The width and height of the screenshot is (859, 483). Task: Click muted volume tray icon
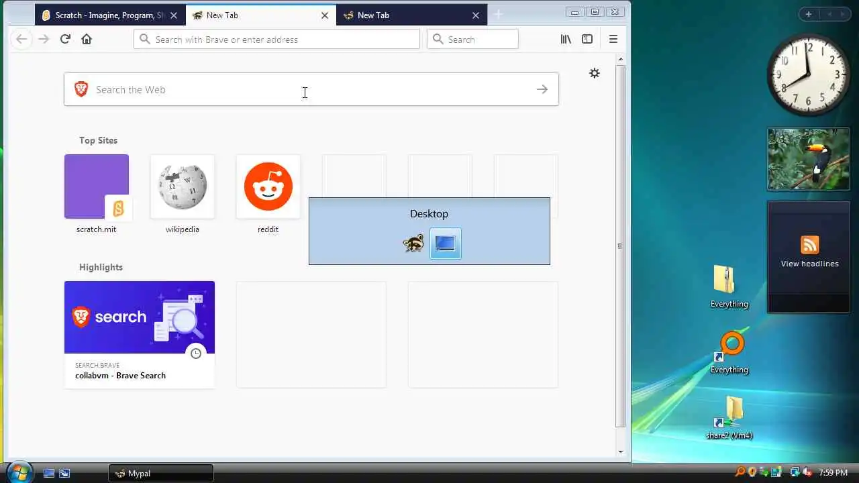[x=807, y=472]
